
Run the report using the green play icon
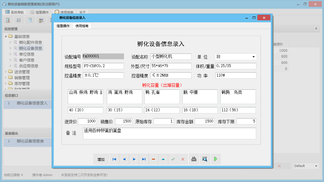pyautogui.click(x=216, y=159)
